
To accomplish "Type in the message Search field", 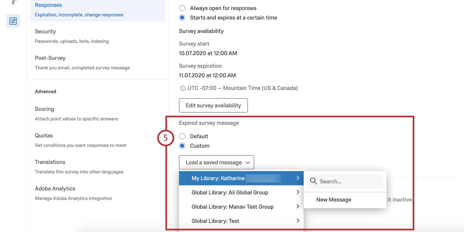I will (349, 182).
